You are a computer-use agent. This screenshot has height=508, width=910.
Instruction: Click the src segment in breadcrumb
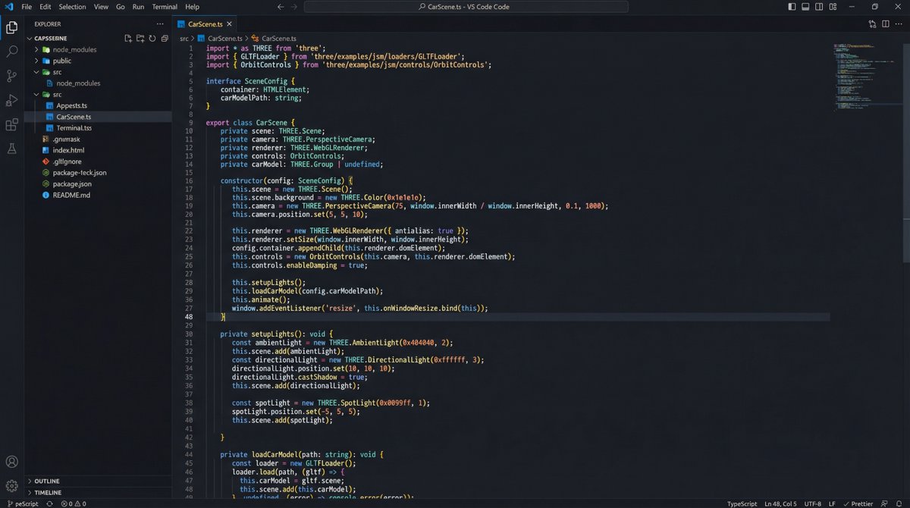[184, 38]
